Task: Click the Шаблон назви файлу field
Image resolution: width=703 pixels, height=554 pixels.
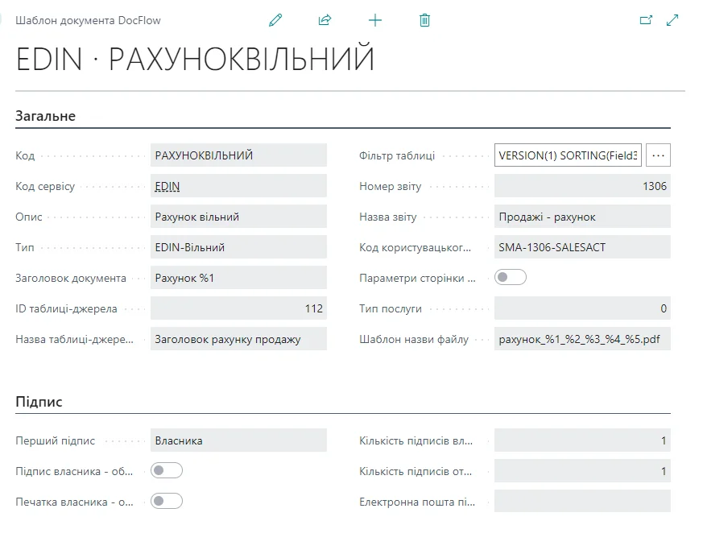Action: point(581,339)
